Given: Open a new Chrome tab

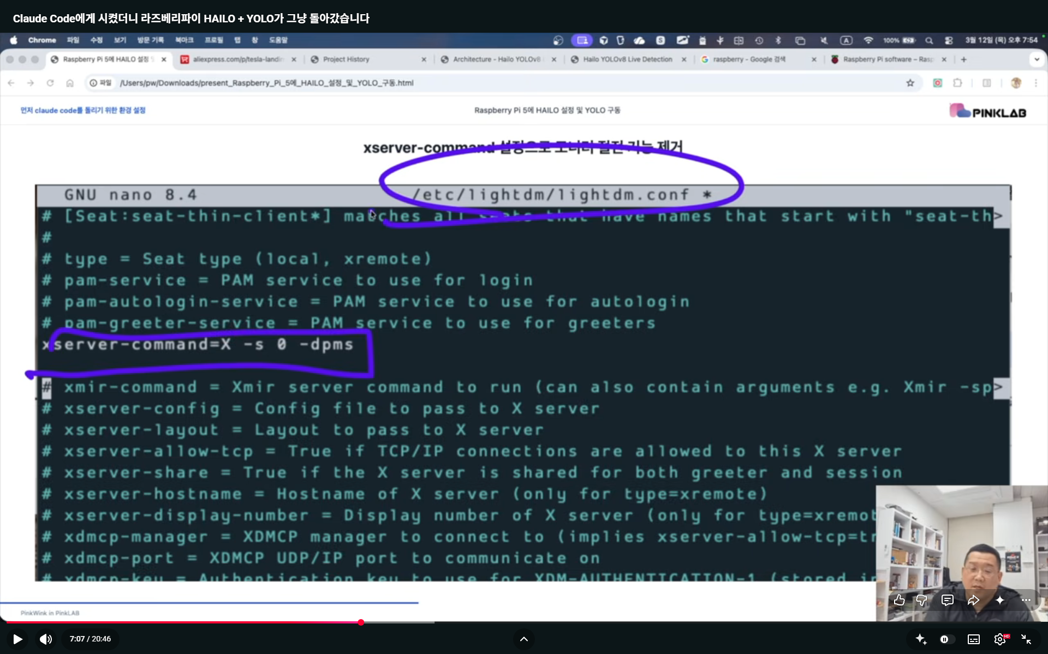Looking at the screenshot, I should 964,59.
